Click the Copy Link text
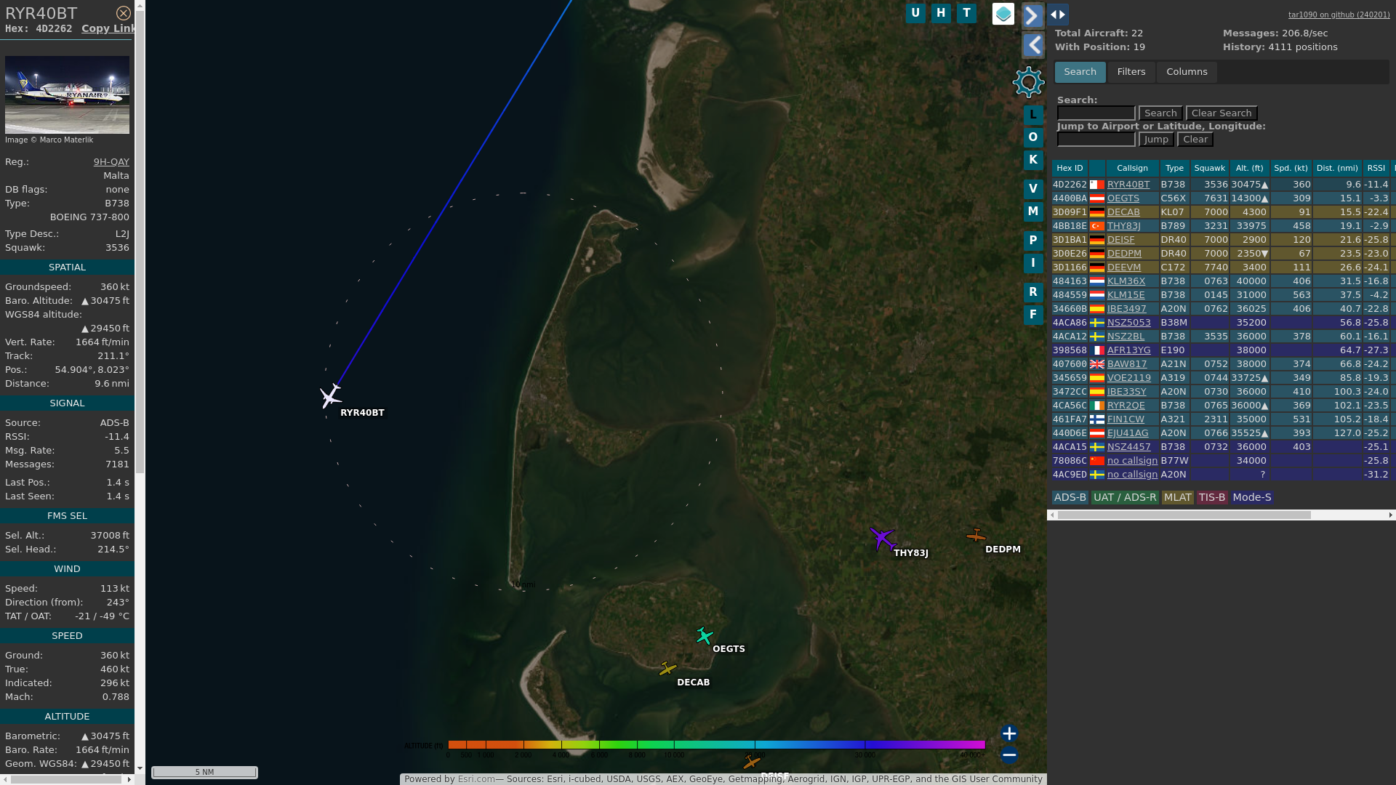Screen dimensions: 1396x785 [x=108, y=28]
